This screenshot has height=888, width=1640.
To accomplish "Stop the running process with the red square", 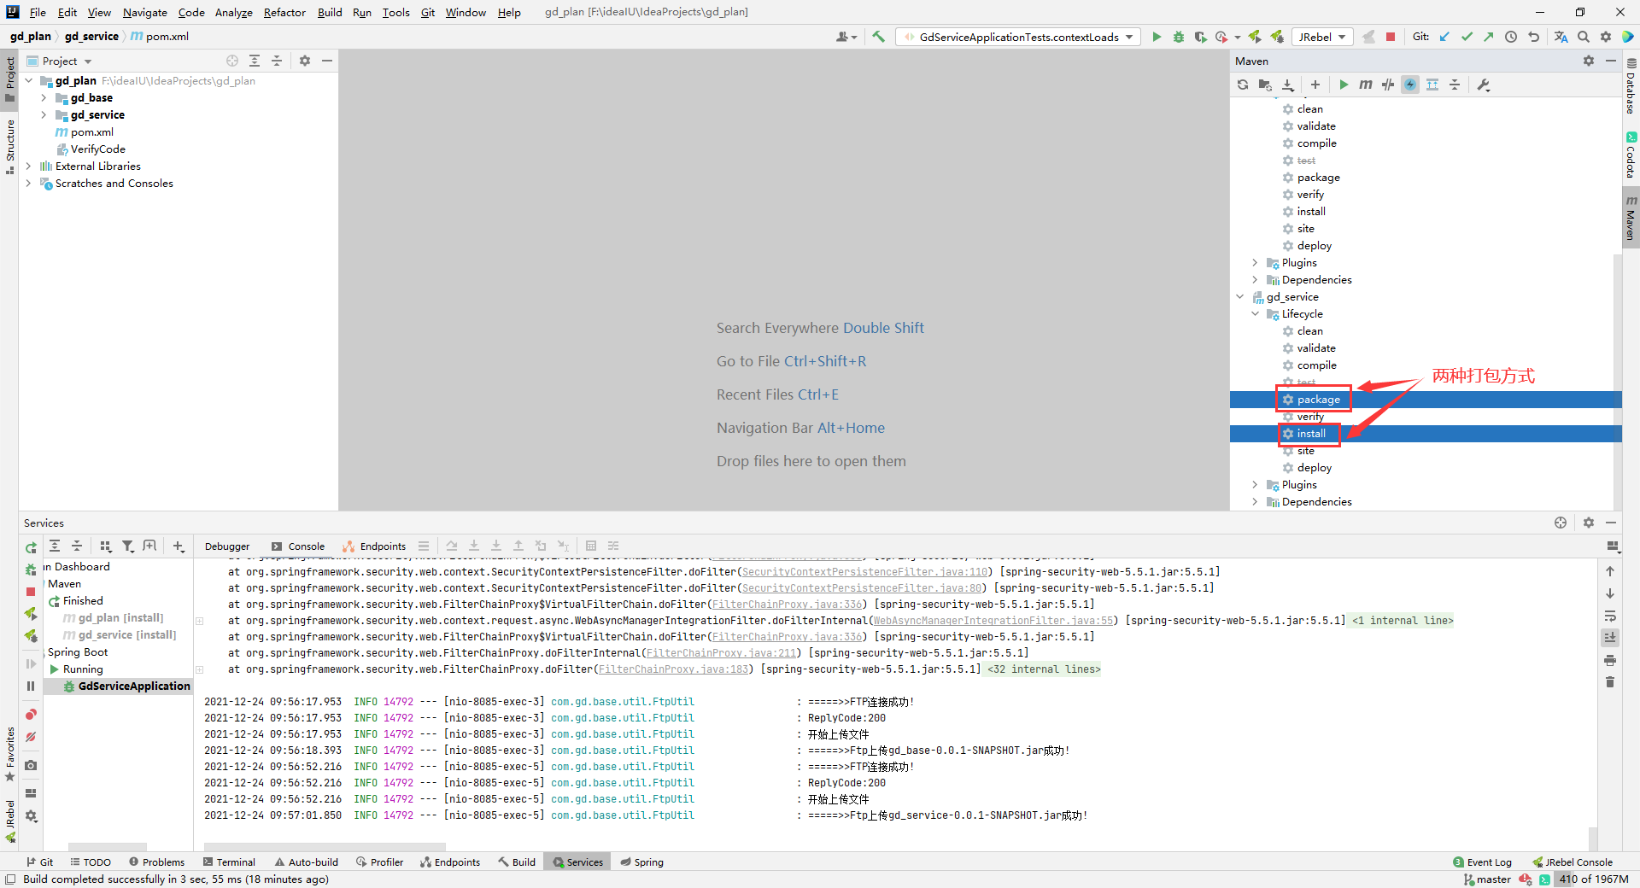I will (x=1391, y=37).
